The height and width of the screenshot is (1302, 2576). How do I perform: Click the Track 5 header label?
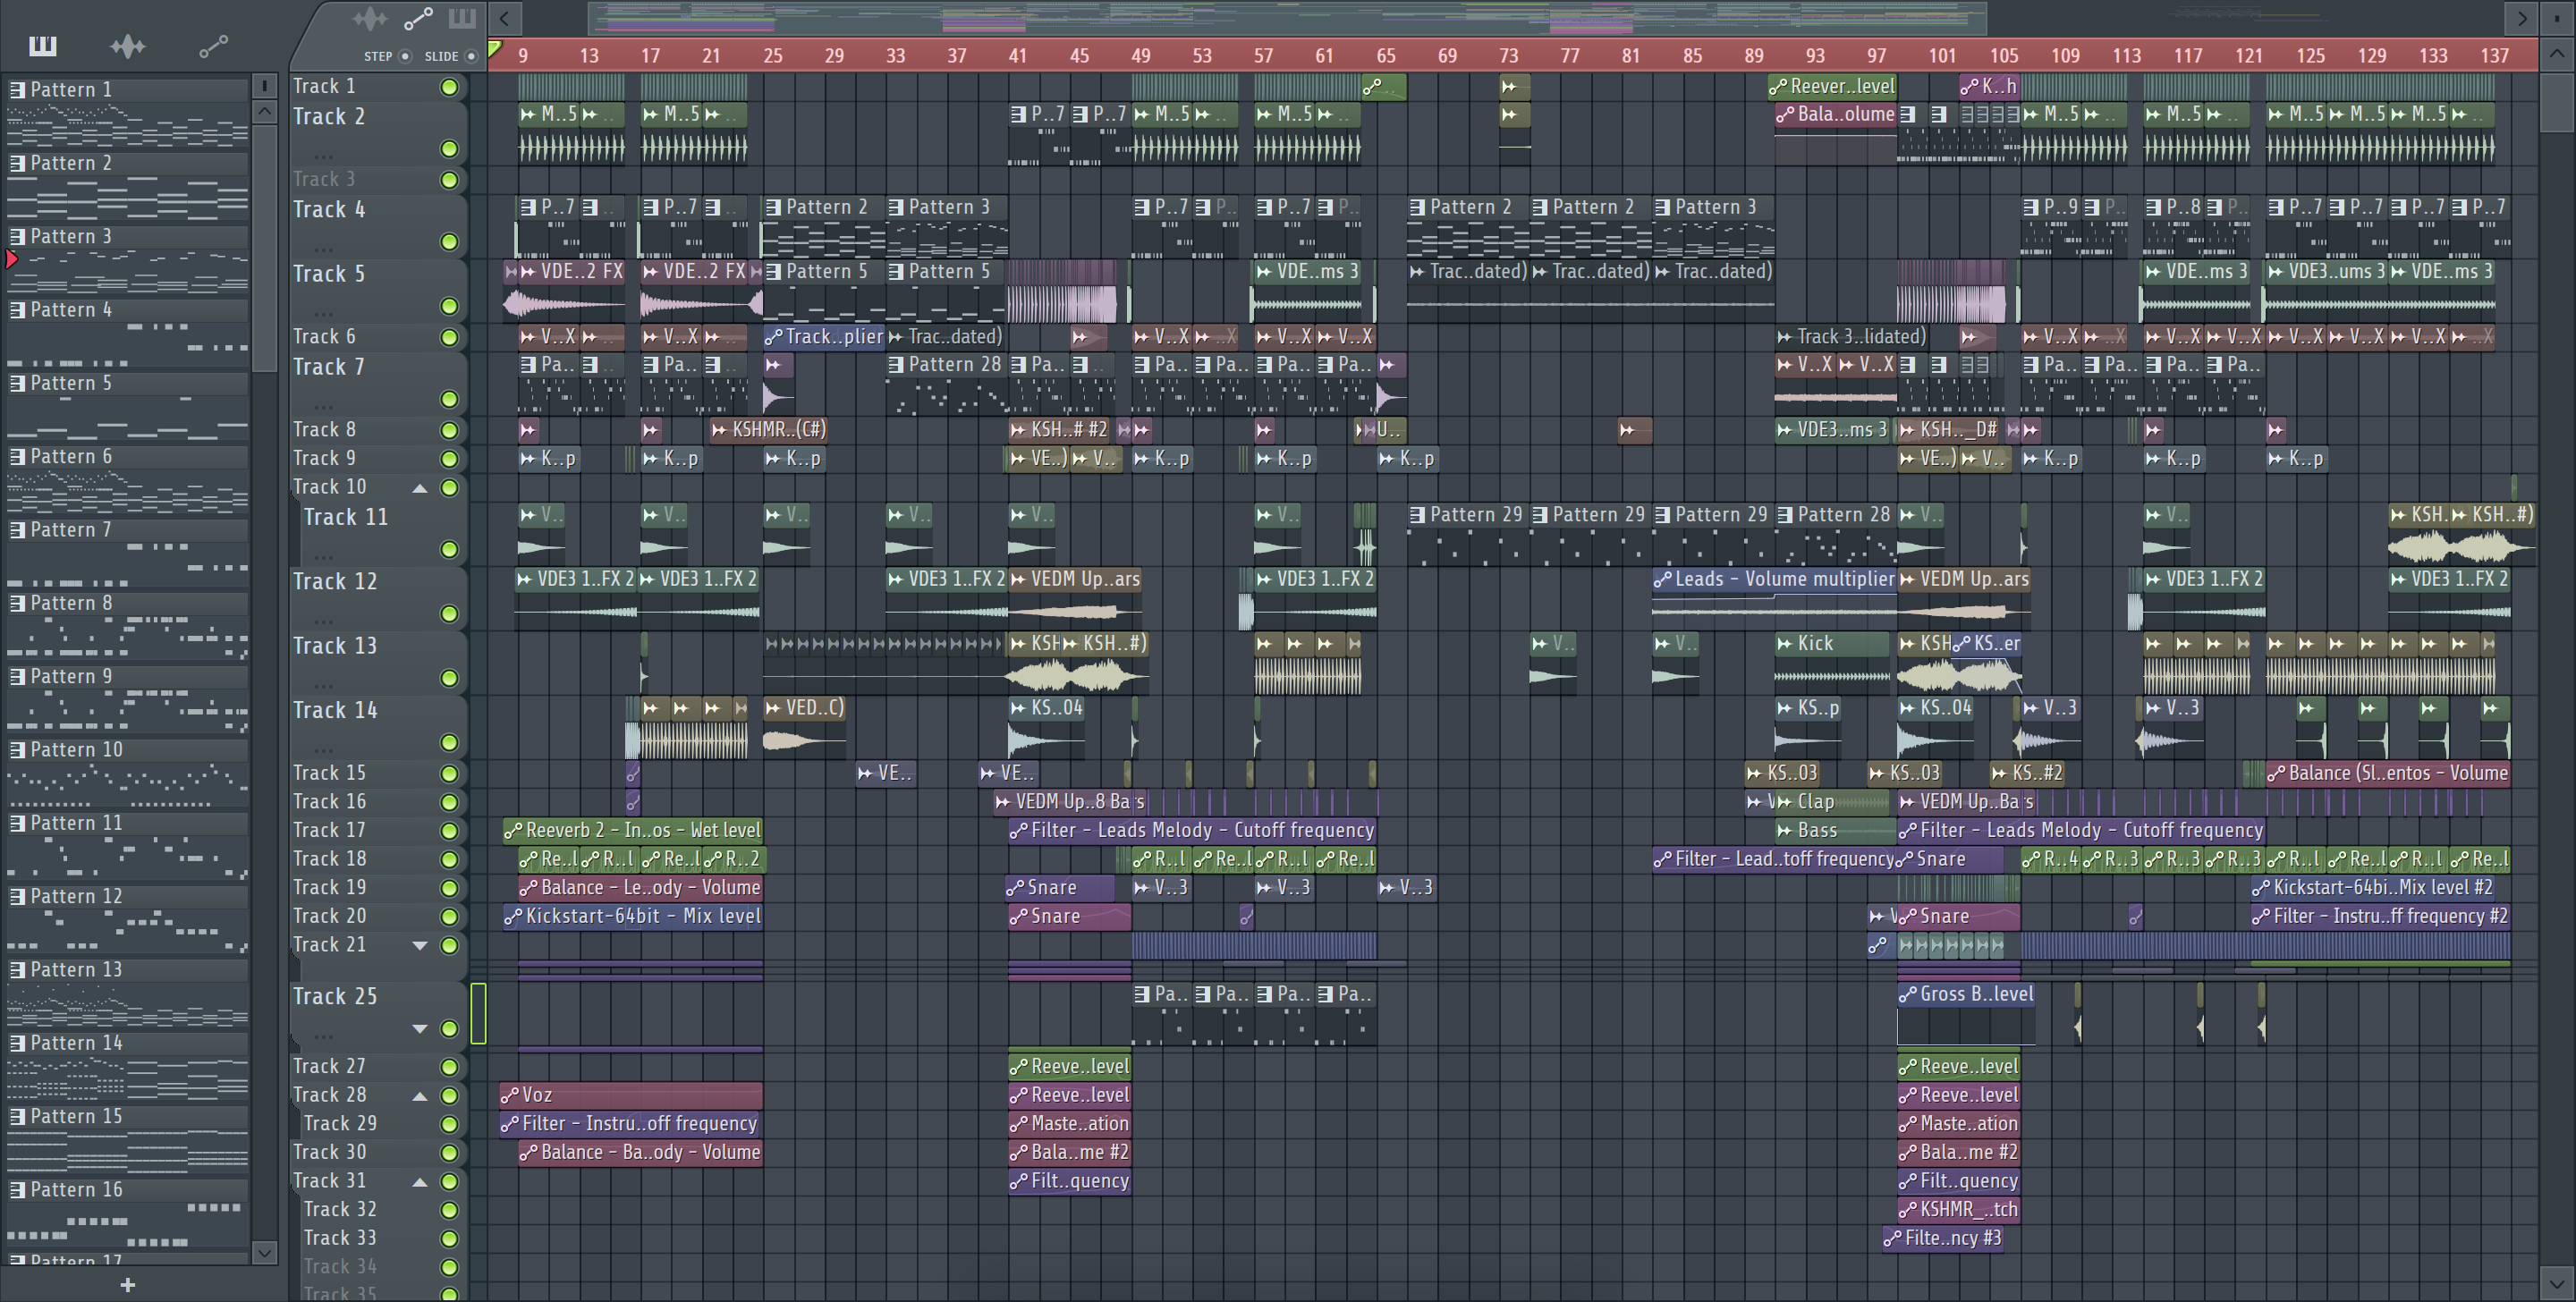(329, 274)
